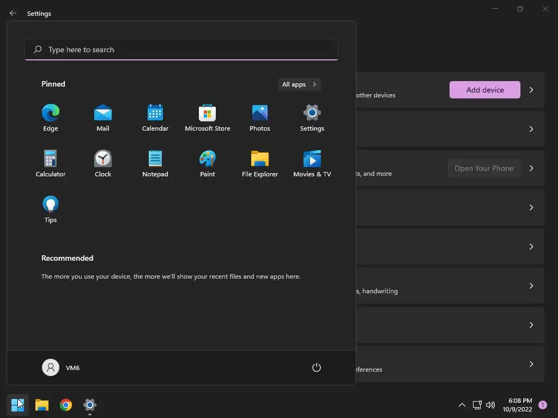Click Open Your Phone button in Settings
558x418 pixels.
[484, 168]
